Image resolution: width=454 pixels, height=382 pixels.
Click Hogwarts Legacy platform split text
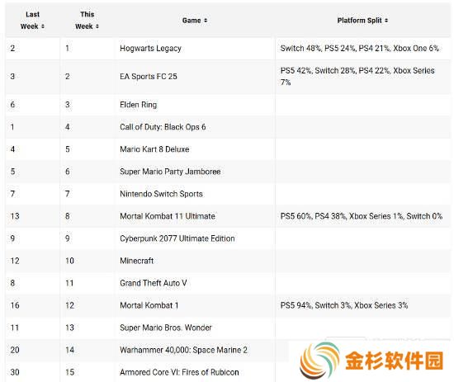point(360,49)
